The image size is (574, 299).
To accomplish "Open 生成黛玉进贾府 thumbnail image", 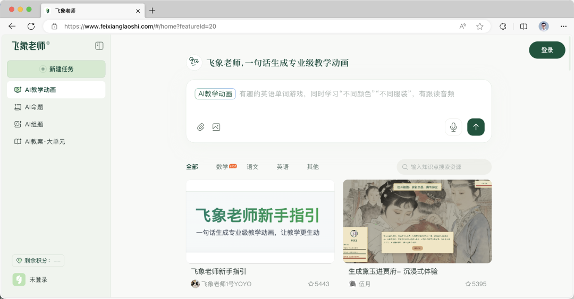I will pos(417,221).
